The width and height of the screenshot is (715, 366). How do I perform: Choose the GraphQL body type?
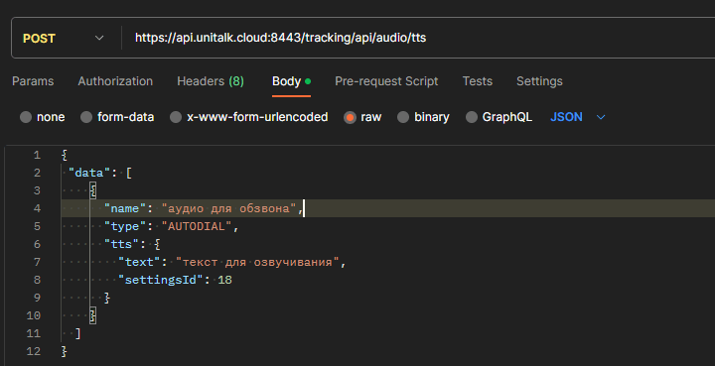471,117
